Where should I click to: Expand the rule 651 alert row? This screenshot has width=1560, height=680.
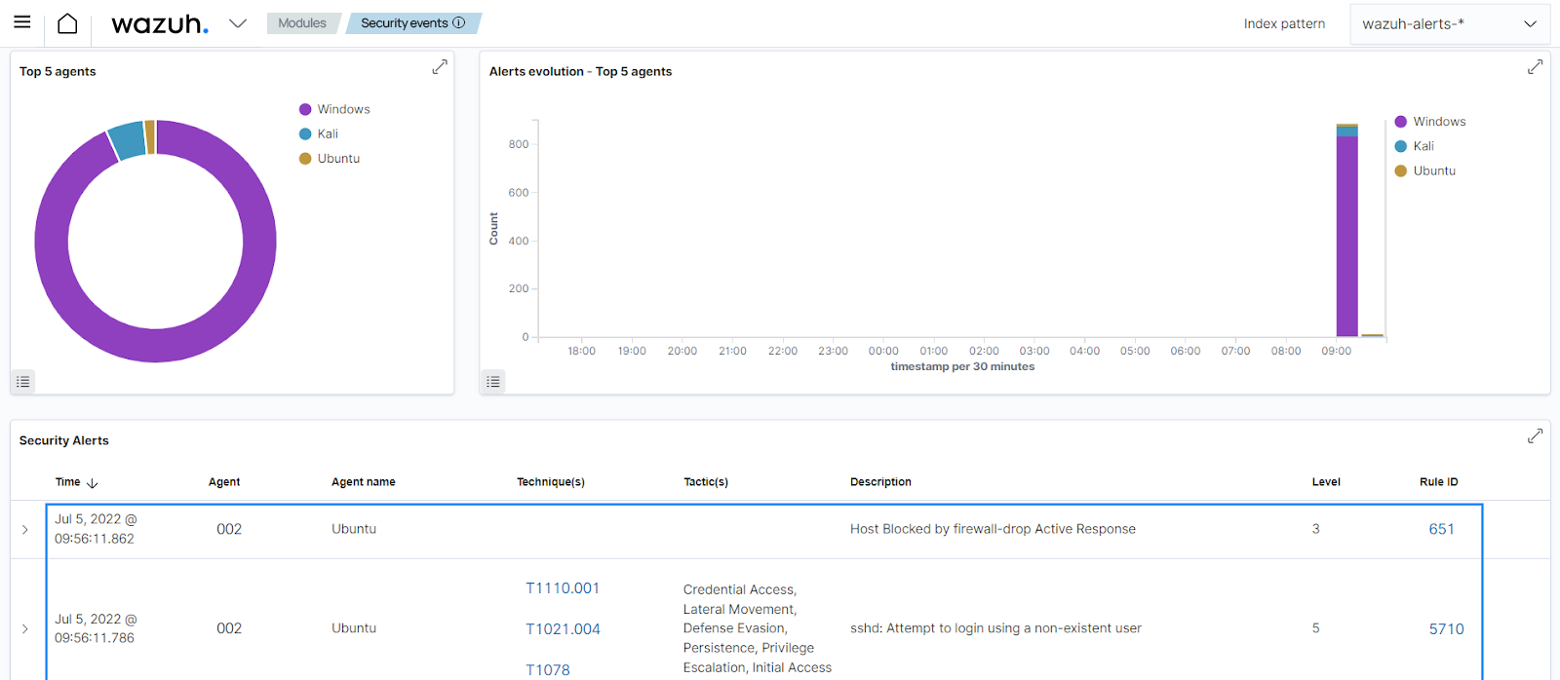point(25,529)
